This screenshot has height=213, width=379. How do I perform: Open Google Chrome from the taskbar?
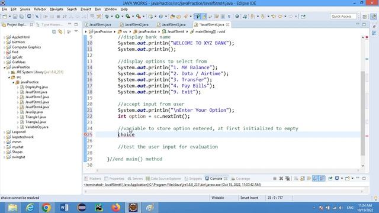[46, 208]
